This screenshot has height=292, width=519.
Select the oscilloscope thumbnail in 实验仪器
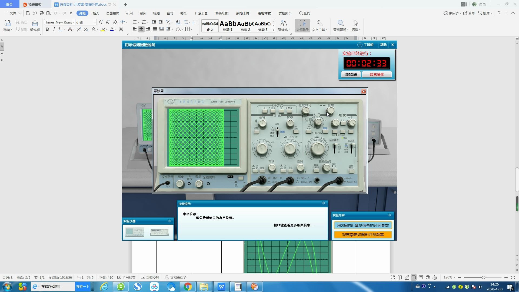click(x=135, y=232)
